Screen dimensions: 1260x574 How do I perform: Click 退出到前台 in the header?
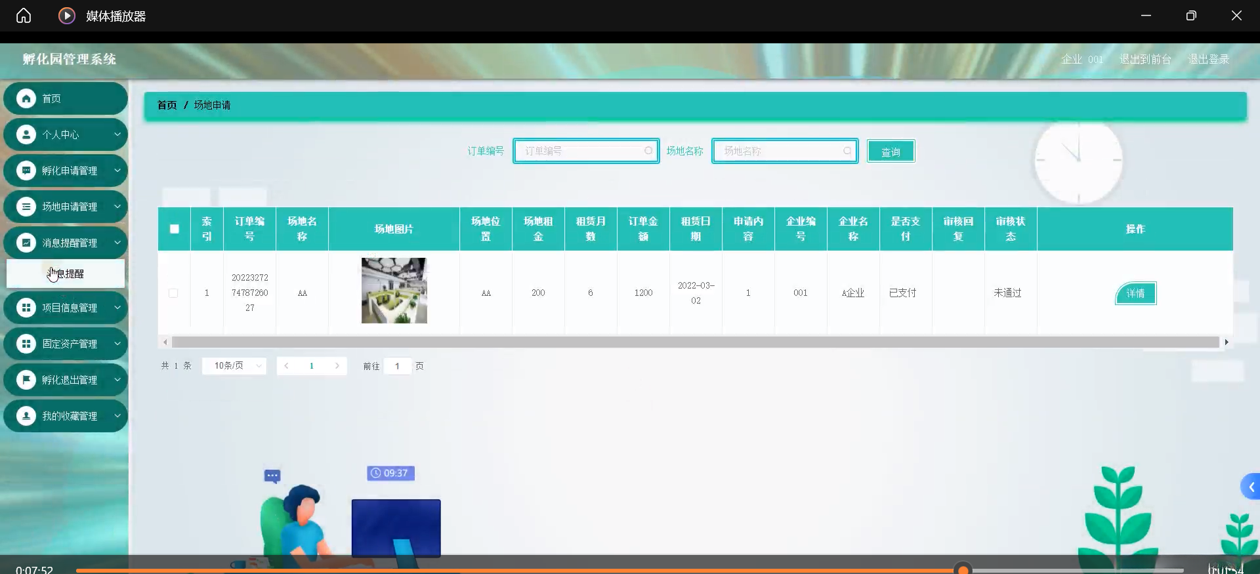1145,59
